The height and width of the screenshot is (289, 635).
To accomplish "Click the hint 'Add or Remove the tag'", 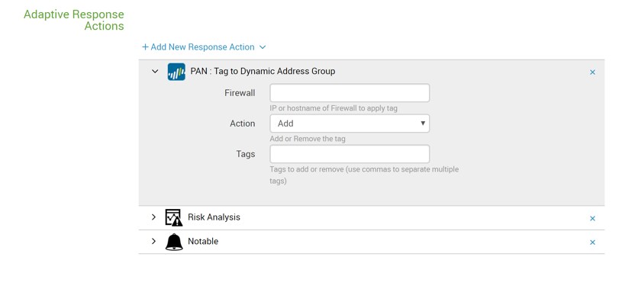I will click(x=308, y=139).
